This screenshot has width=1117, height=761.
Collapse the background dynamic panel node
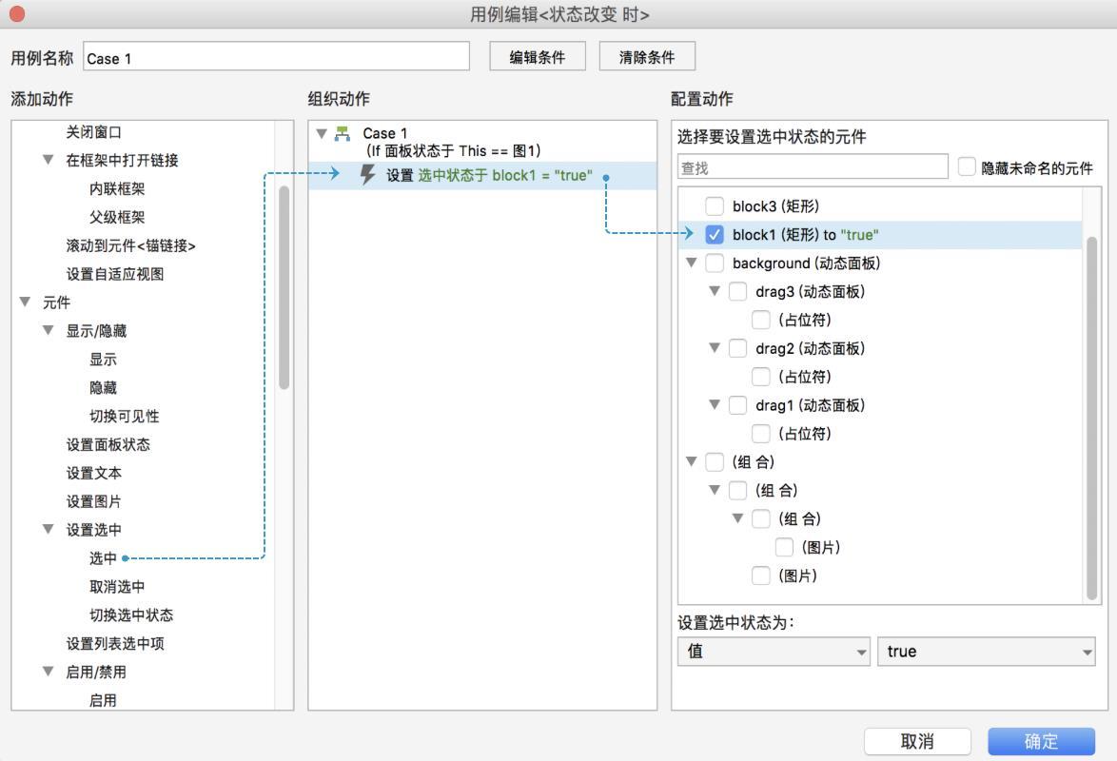point(691,263)
